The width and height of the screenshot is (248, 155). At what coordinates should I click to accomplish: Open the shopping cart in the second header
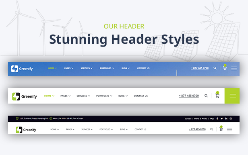point(217,95)
